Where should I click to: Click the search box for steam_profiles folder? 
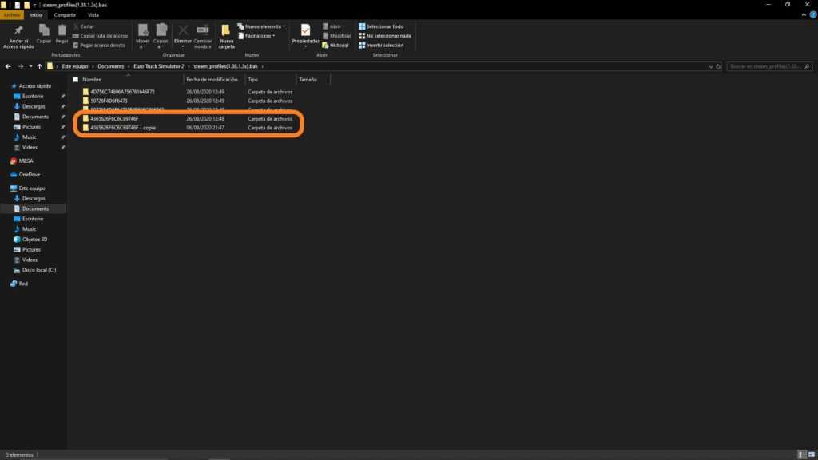[x=768, y=66]
